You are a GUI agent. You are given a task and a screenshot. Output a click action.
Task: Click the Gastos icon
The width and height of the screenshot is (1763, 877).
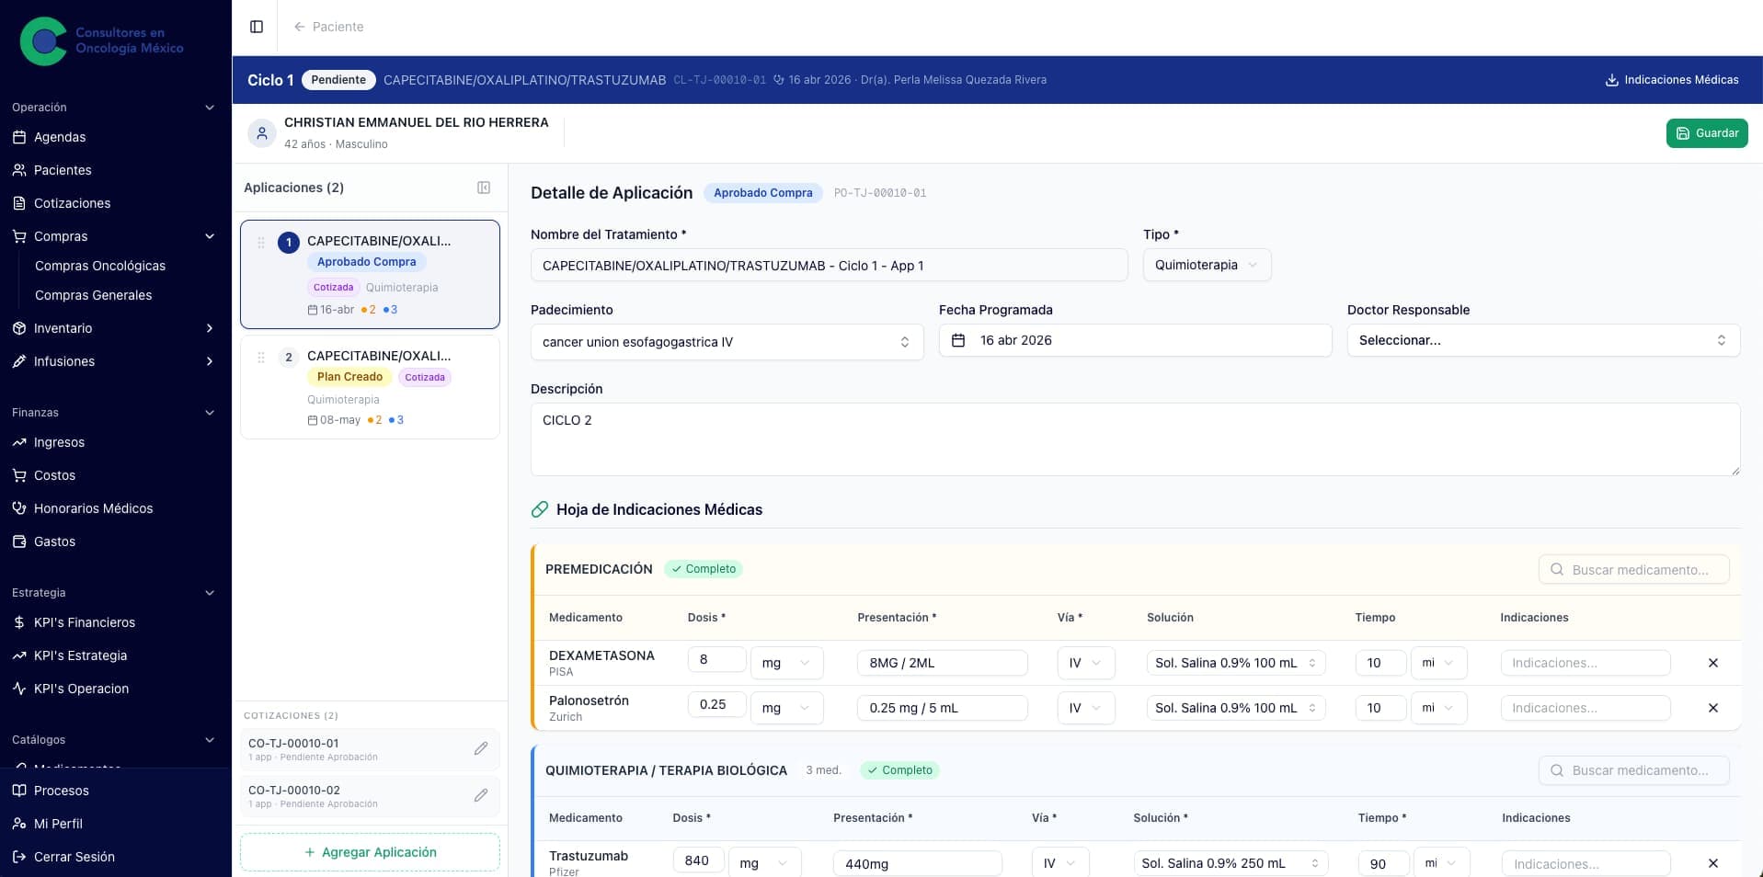pos(19,541)
